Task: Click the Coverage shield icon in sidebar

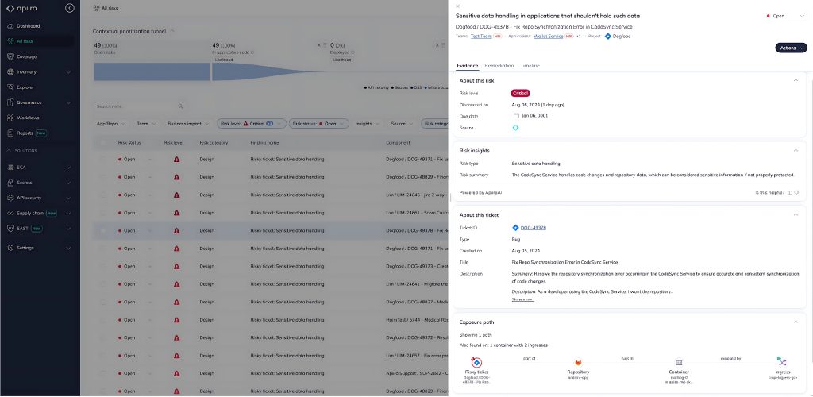Action: tap(10, 56)
